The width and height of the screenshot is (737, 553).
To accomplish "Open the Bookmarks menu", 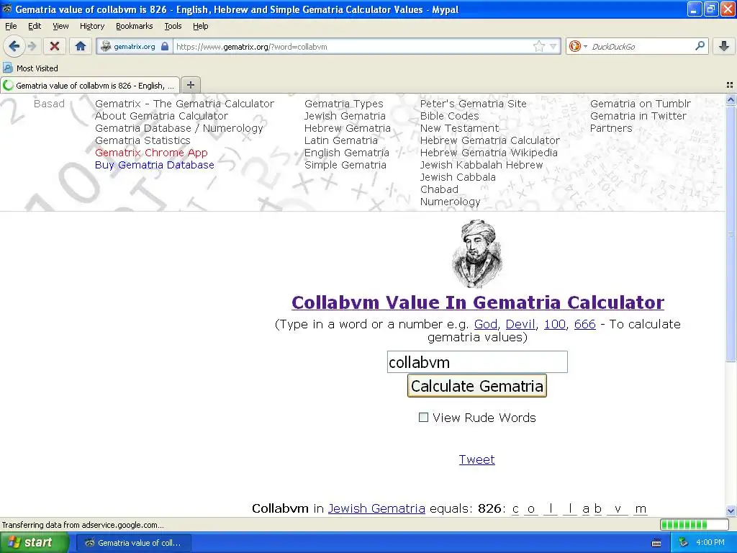I will [x=134, y=26].
